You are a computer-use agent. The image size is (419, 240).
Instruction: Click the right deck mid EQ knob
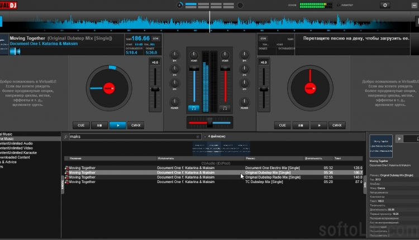[x=244, y=69]
